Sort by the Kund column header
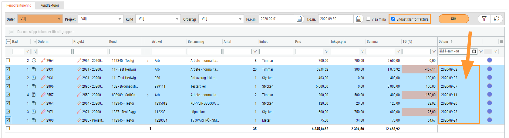Viewport: 509px width, 138px height. click(x=113, y=42)
